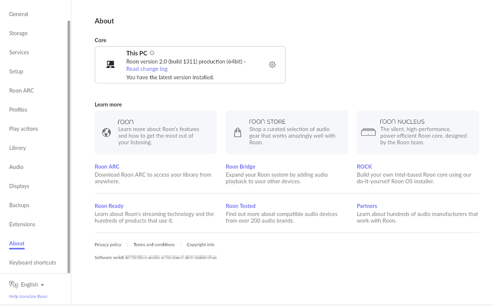Open the Privacy policy link
The height and width of the screenshot is (306, 493).
(x=108, y=245)
